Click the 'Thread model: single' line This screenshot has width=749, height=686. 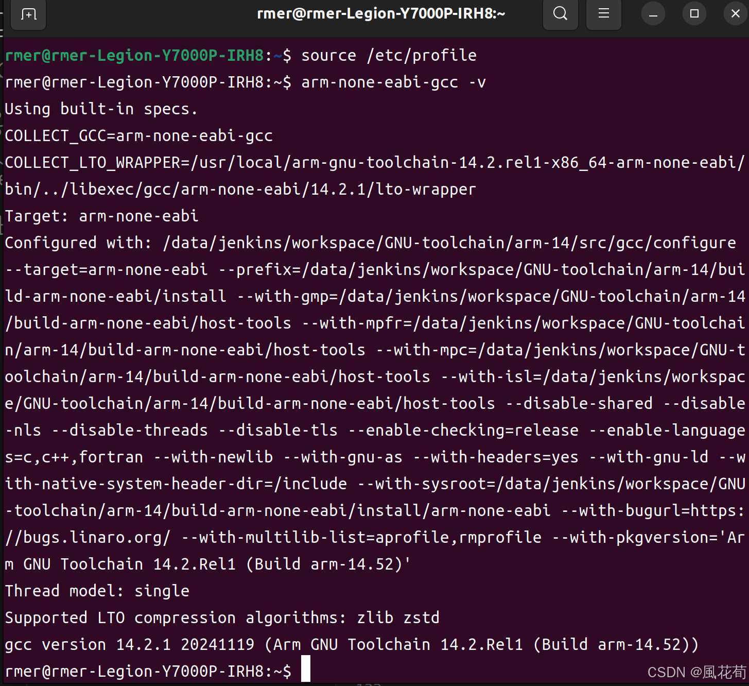pos(97,591)
